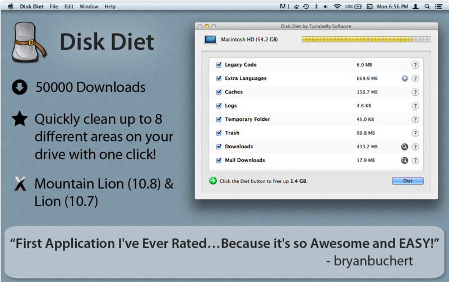449x282 pixels.
Task: Open help for Temporary Folder row
Action: coord(415,119)
